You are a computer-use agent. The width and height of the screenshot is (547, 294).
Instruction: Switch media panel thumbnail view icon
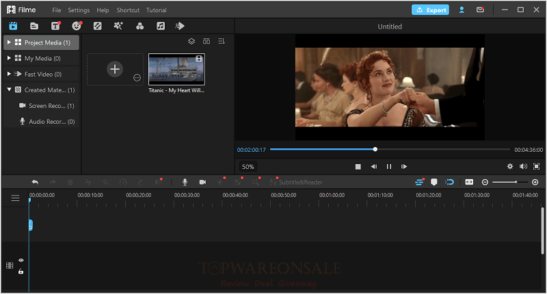point(206,42)
